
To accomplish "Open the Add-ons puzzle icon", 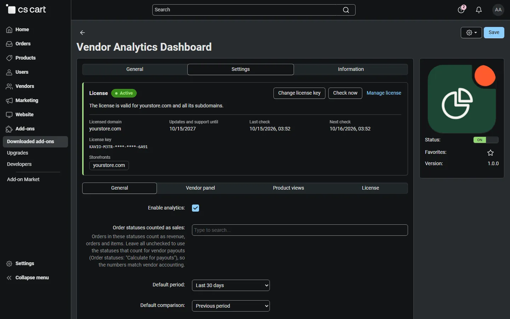I will point(9,129).
